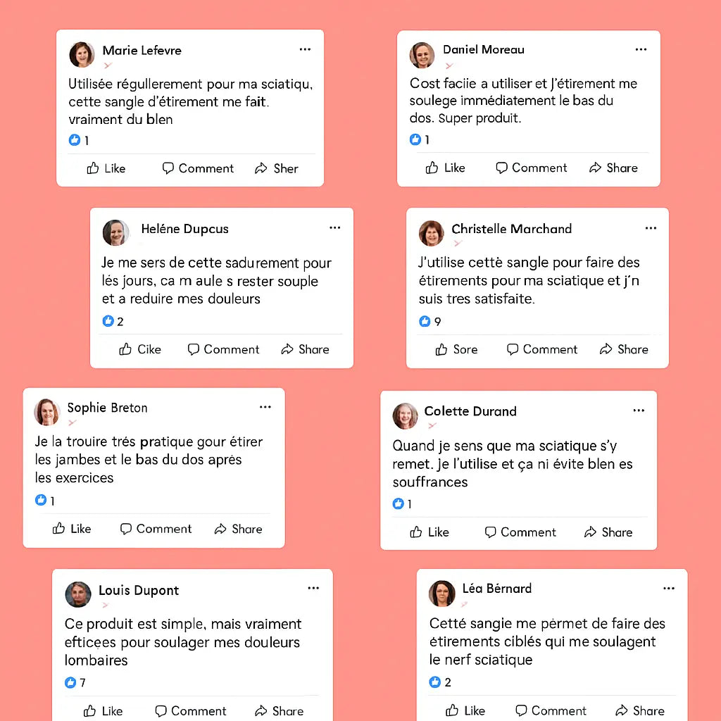721x721 pixels.
Task: Expand more options on Sophie Breton's post
Action: (x=265, y=407)
